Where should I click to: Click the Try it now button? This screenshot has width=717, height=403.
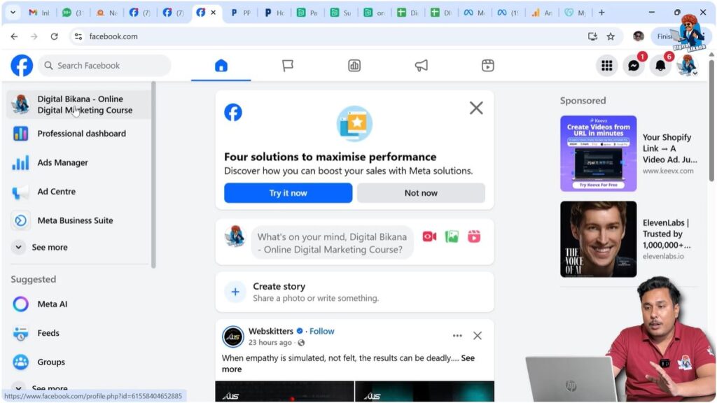click(x=288, y=193)
